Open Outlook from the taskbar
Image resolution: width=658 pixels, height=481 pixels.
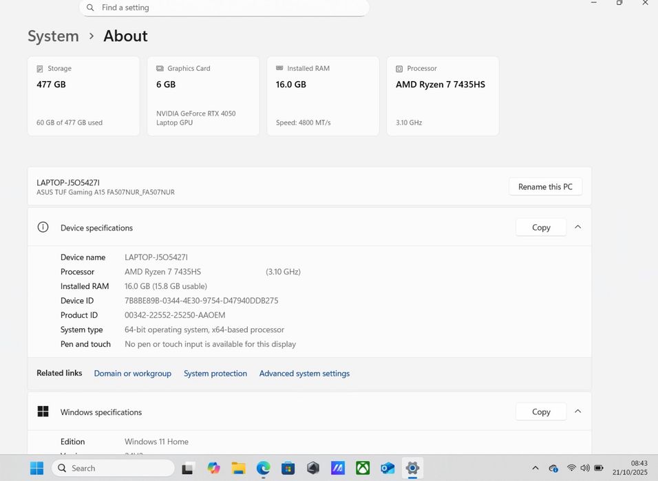coord(388,468)
